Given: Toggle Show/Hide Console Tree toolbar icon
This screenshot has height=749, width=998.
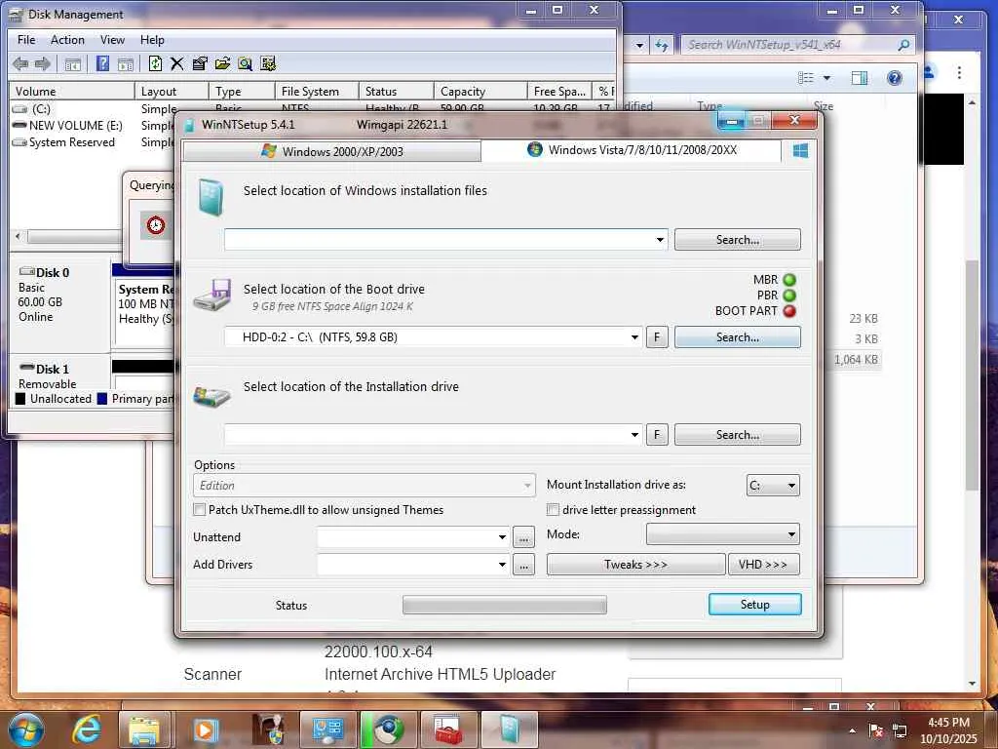Looking at the screenshot, I should [72, 63].
